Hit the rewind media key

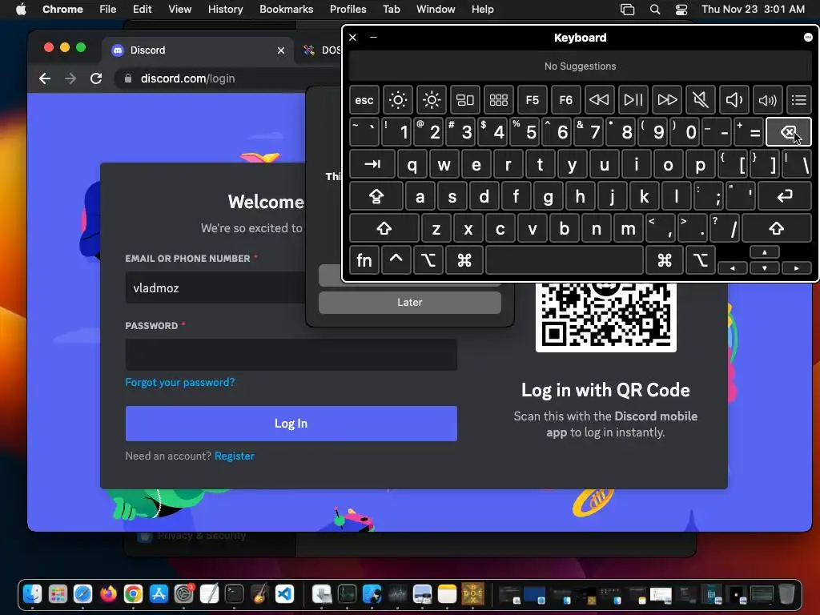(x=599, y=100)
